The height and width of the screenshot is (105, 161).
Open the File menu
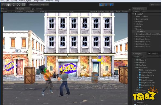pyautogui.click(x=2, y=1)
